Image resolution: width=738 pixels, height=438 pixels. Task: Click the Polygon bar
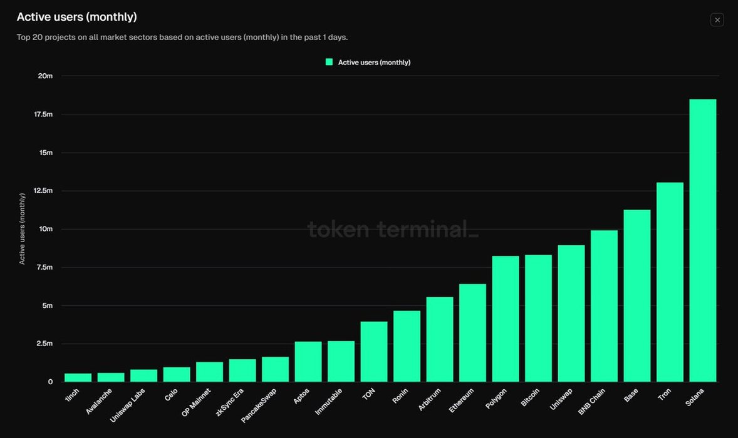[x=506, y=318]
